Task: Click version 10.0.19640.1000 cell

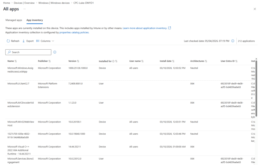Action: point(77,134)
